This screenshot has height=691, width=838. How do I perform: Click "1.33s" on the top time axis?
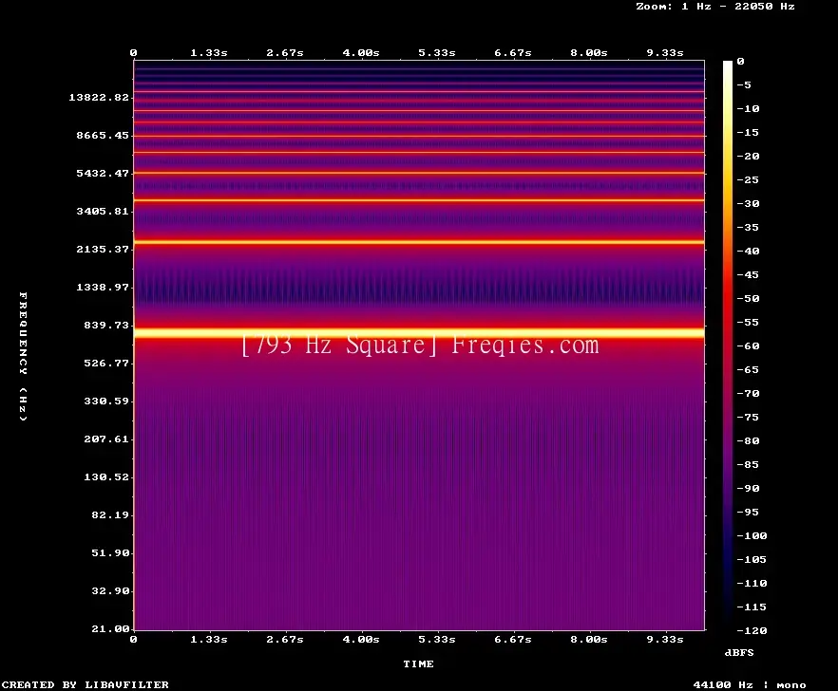pos(209,53)
